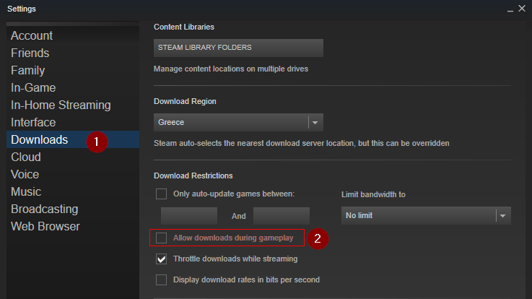Enable only auto-update games between checkbox

tap(161, 194)
